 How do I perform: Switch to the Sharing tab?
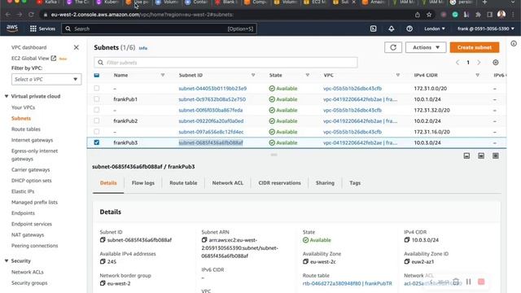325,183
